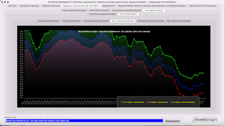Click the Stop Execution button
Viewport: 225px width, 126px height.
click(172, 121)
